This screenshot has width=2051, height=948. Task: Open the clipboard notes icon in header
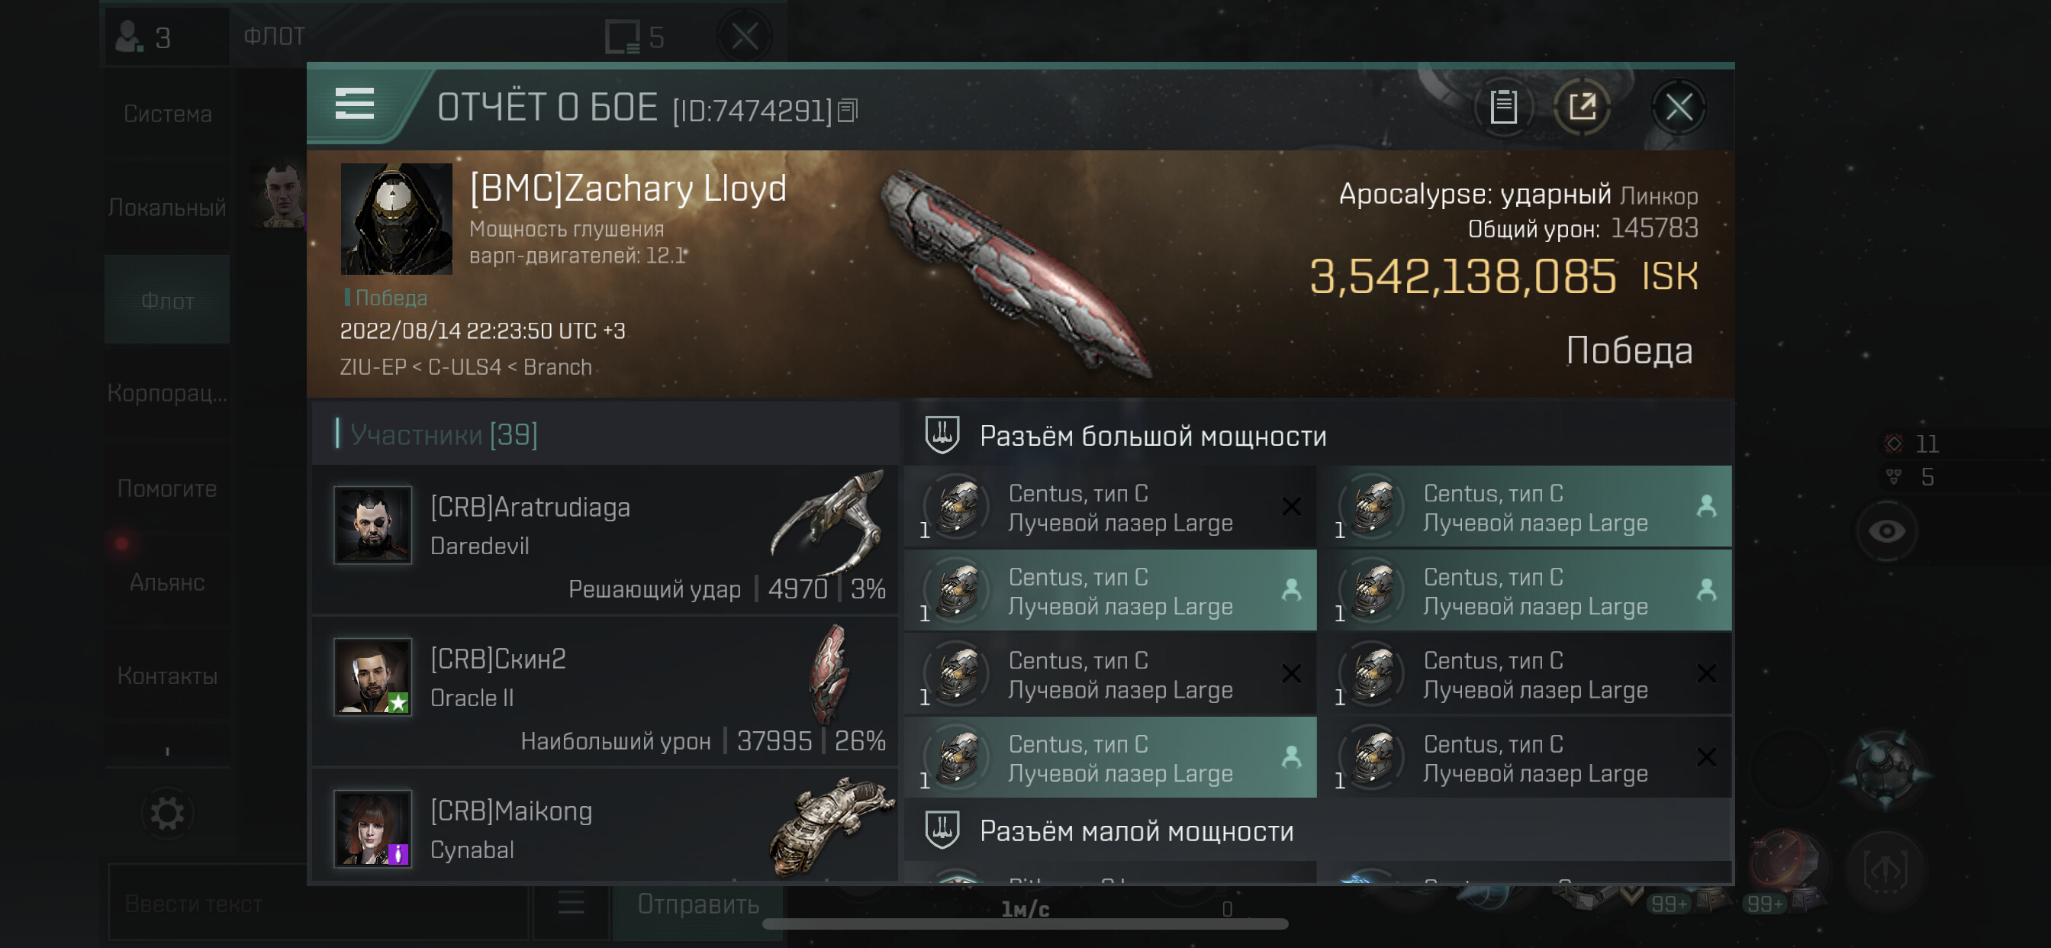click(x=1503, y=107)
